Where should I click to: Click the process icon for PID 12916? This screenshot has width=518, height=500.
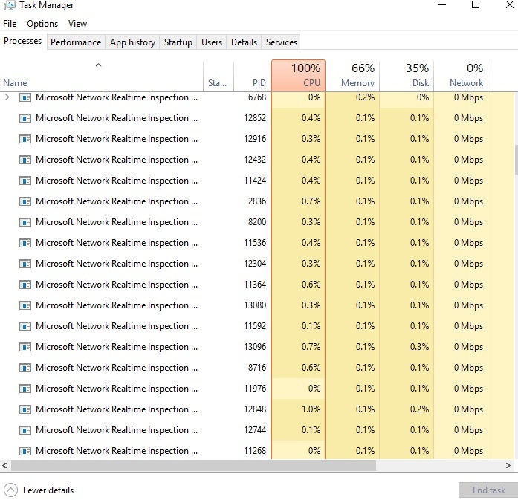25,139
